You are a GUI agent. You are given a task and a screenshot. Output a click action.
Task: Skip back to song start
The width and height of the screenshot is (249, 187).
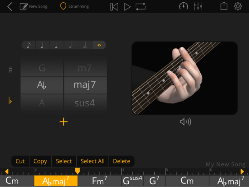[x=114, y=7]
